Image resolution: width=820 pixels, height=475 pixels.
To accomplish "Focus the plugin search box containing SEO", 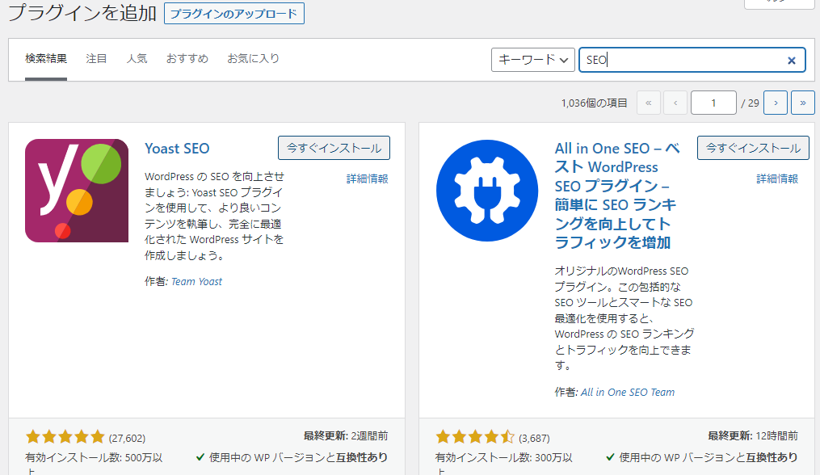I will point(692,60).
